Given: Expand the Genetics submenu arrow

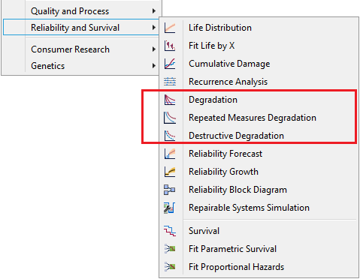Looking at the screenshot, I should click(x=154, y=66).
